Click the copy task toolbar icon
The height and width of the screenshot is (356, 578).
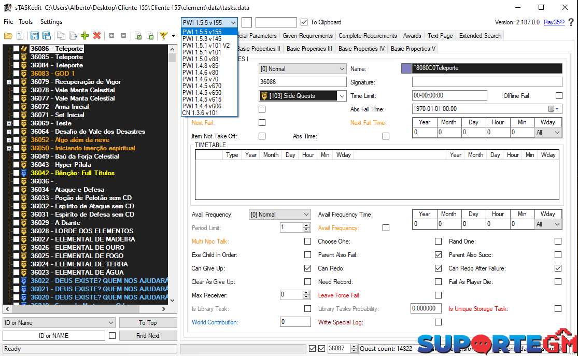coord(61,36)
